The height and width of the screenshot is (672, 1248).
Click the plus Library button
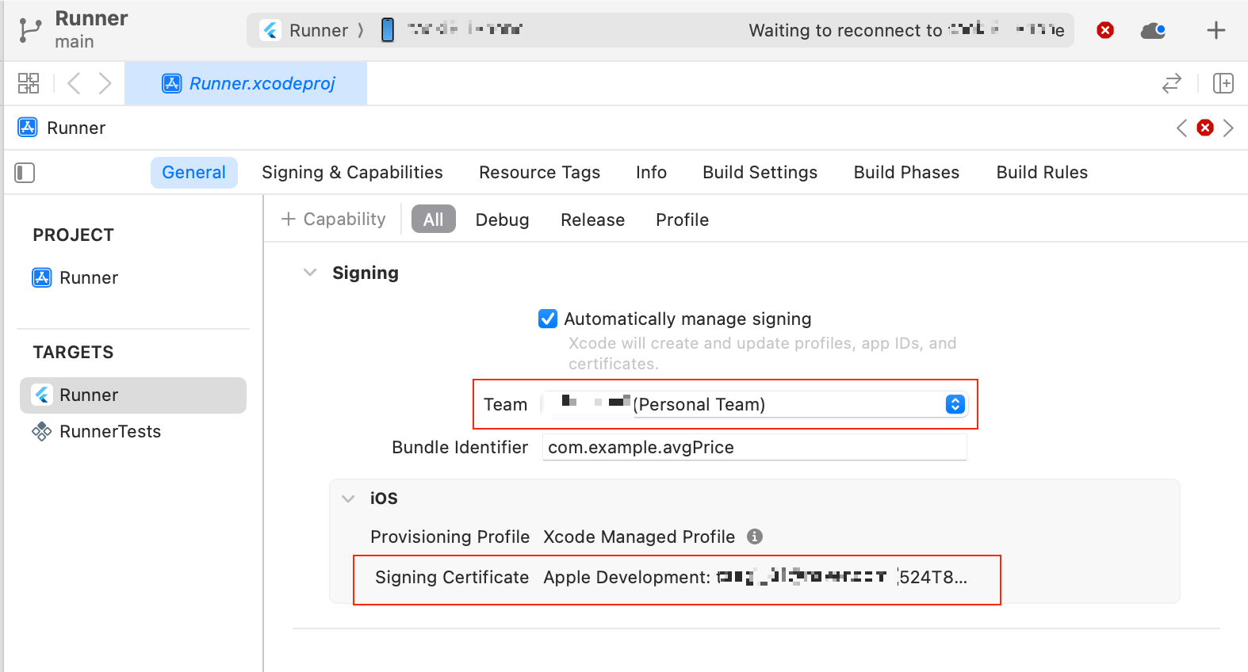point(1216,30)
